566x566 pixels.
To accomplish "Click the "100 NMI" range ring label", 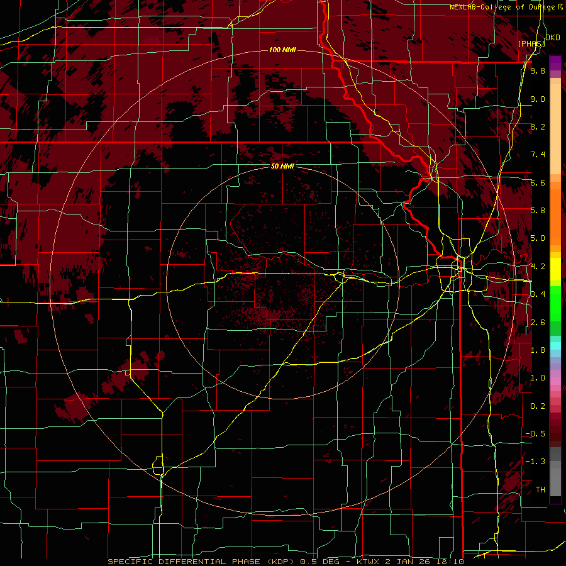I will point(282,50).
